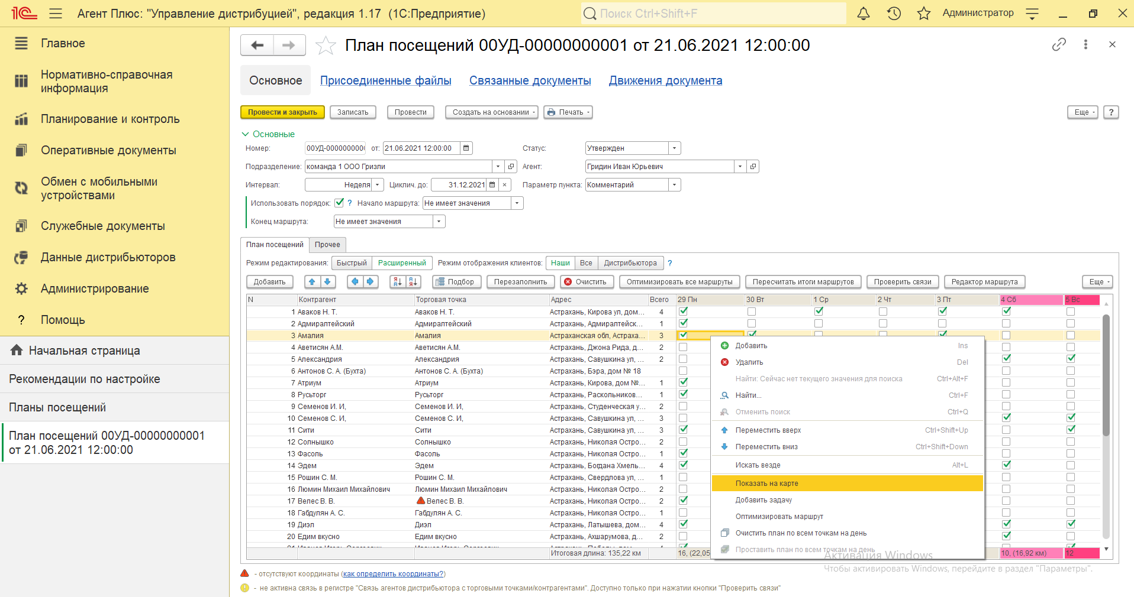The width and height of the screenshot is (1134, 597).
Task: Collapse the Основные section
Action: 268,134
